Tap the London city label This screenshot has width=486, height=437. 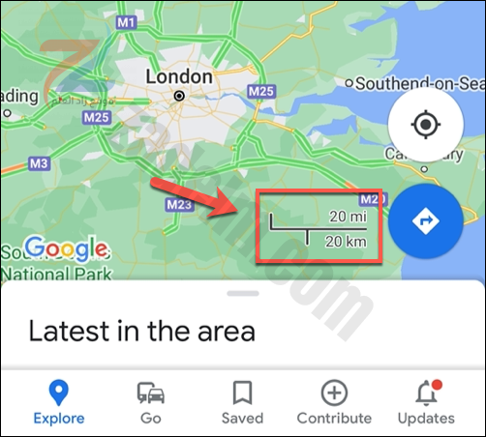pyautogui.click(x=179, y=77)
